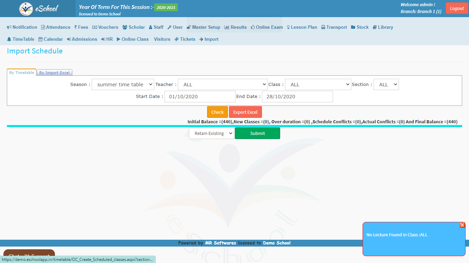Open the Library book menu
469x263 pixels.
click(382, 27)
